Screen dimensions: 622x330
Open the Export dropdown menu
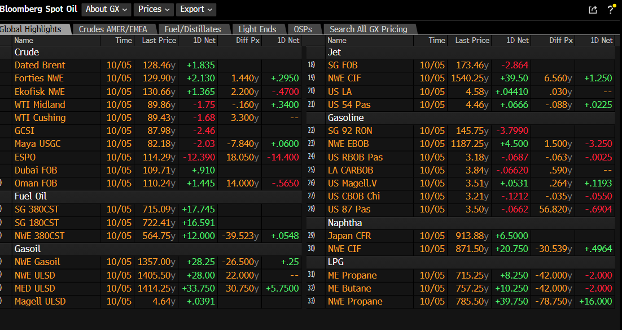pyautogui.click(x=196, y=9)
